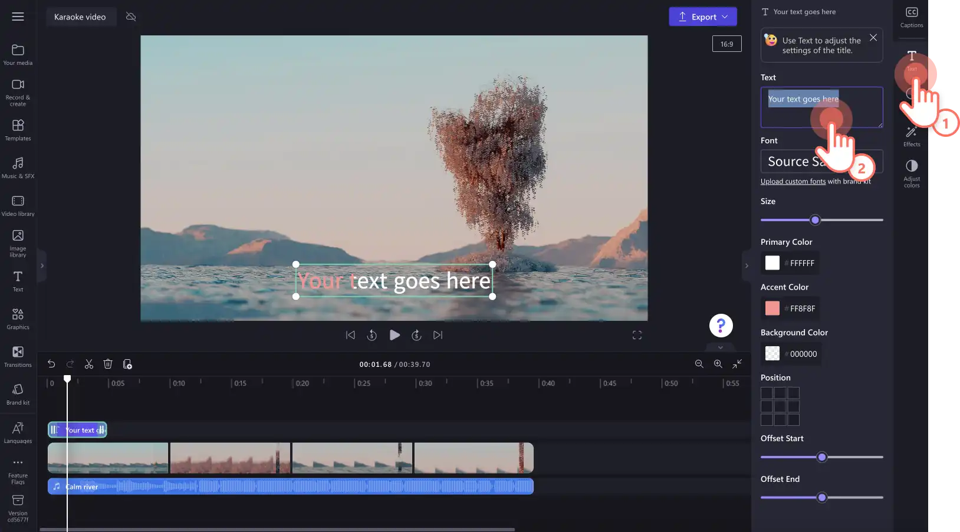
Task: Click the split scissors tool in timeline
Action: click(89, 364)
